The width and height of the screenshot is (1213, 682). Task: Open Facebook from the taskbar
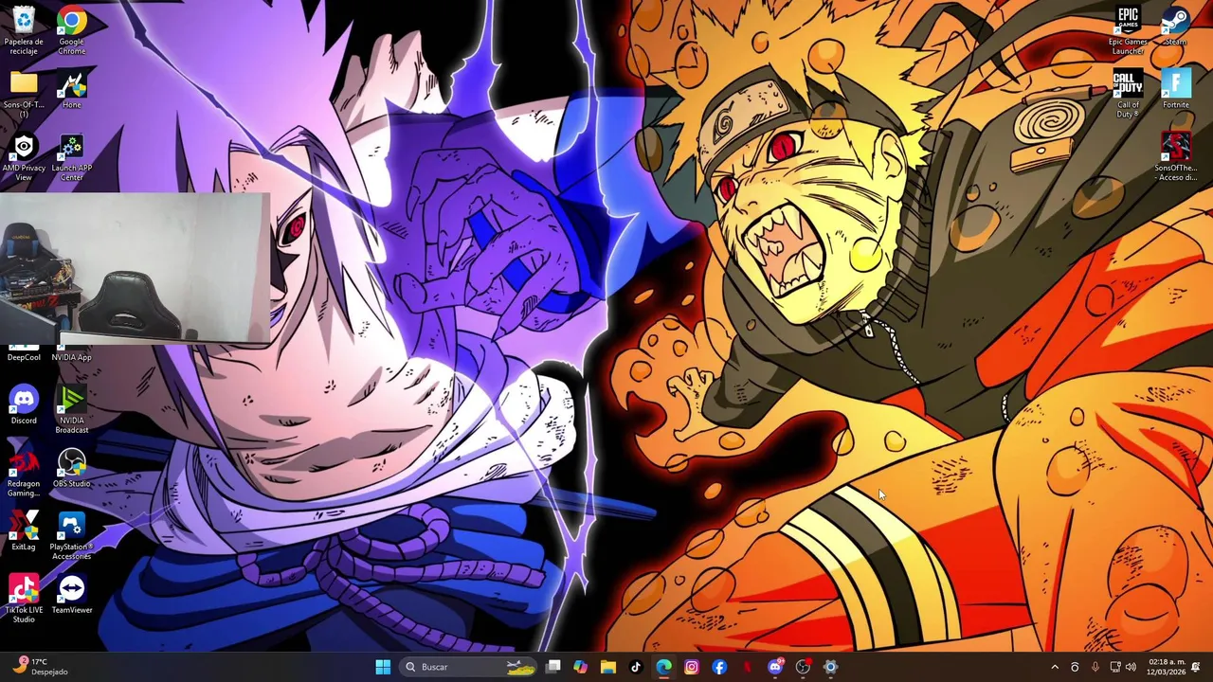click(x=719, y=667)
